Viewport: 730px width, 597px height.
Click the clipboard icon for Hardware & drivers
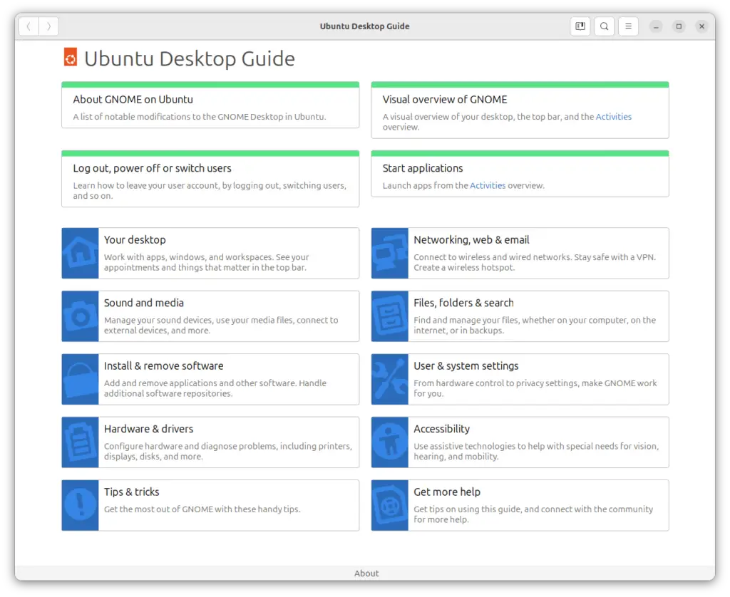pyautogui.click(x=80, y=442)
